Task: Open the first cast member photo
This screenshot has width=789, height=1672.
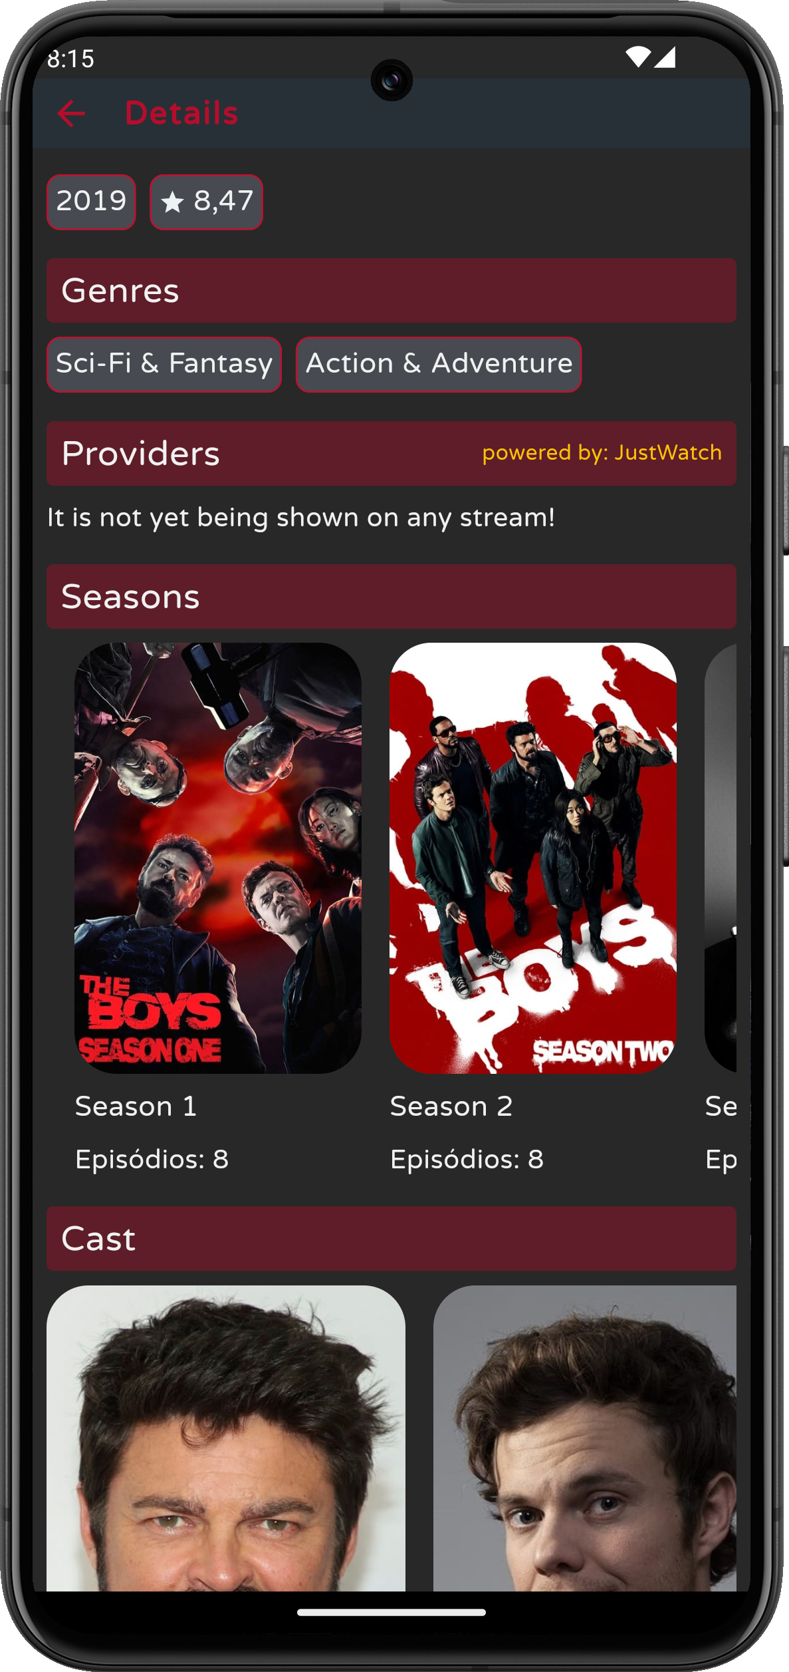Action: coord(226,1438)
